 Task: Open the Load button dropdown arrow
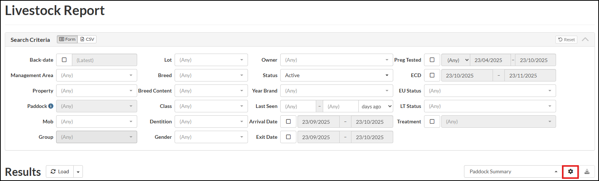pos(78,172)
